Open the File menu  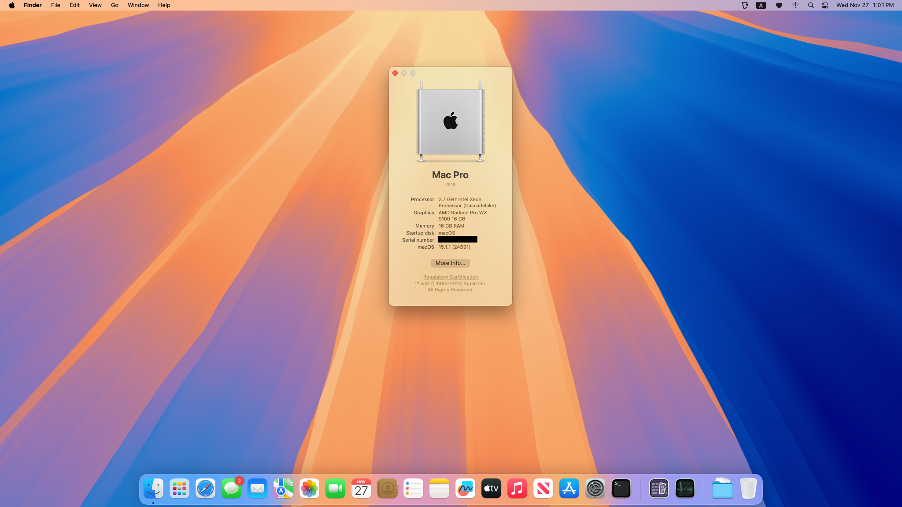tap(55, 5)
